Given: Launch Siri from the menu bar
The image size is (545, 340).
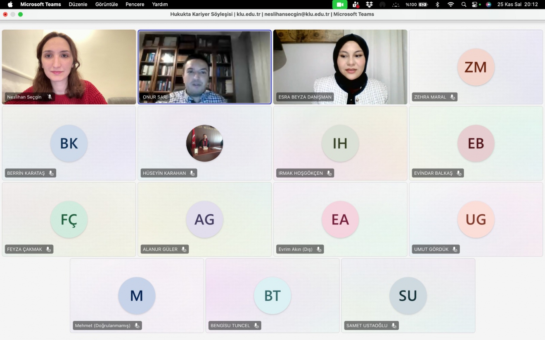Looking at the screenshot, I should [x=488, y=5].
